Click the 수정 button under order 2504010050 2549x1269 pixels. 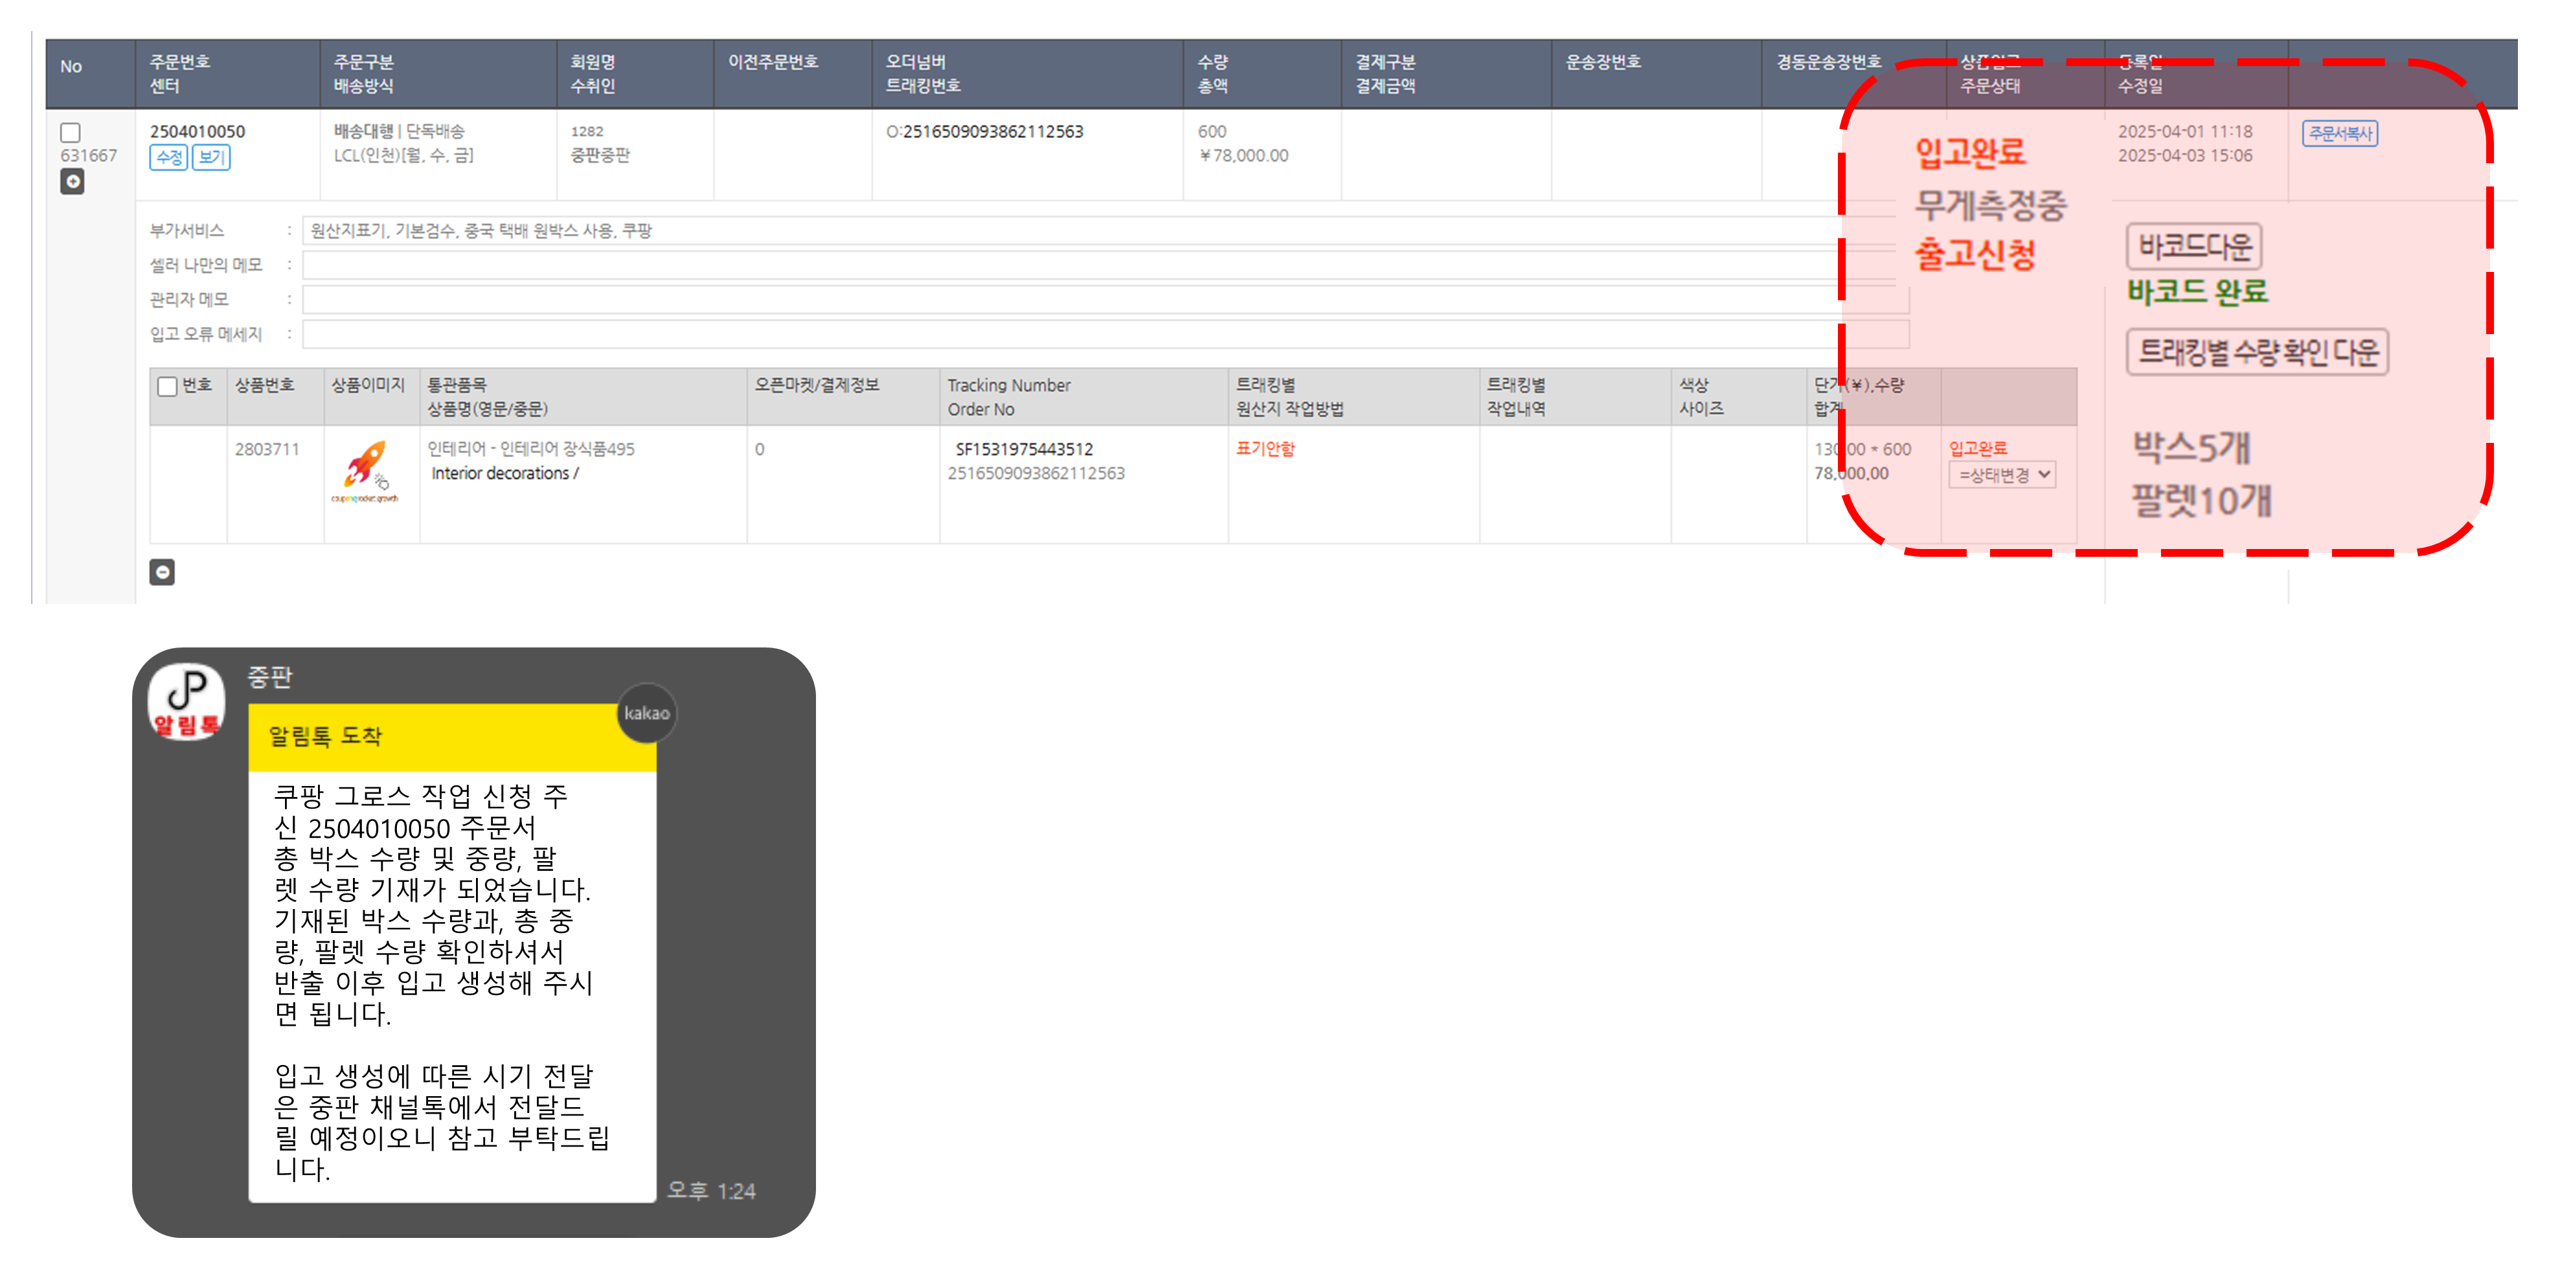coord(168,157)
